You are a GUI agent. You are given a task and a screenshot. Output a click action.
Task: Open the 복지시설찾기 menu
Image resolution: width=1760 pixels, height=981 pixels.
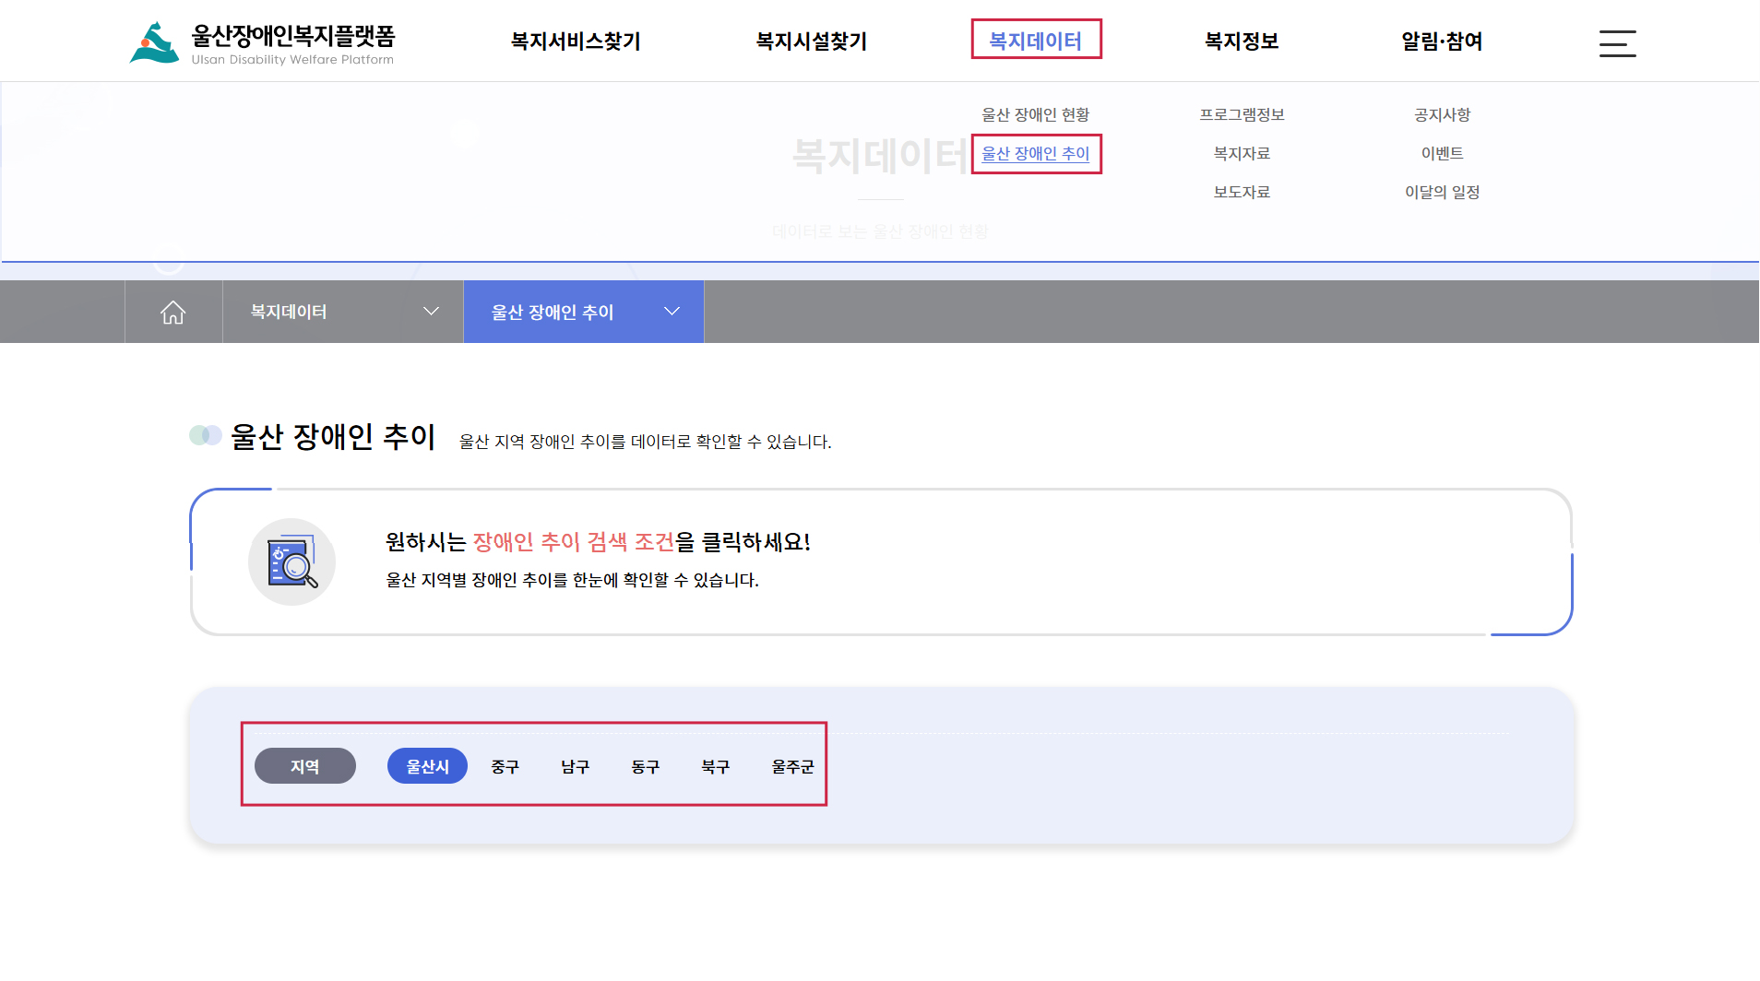[x=811, y=41]
